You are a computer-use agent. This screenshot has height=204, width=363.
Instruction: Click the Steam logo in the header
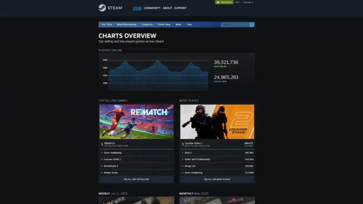coord(111,8)
